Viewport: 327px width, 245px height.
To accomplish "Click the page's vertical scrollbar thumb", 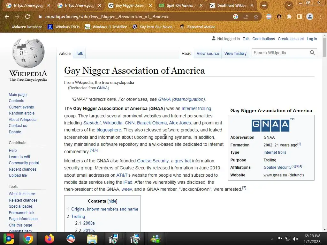I will point(324,47).
